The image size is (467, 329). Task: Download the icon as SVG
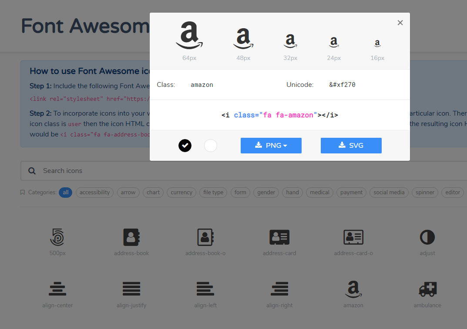click(351, 146)
